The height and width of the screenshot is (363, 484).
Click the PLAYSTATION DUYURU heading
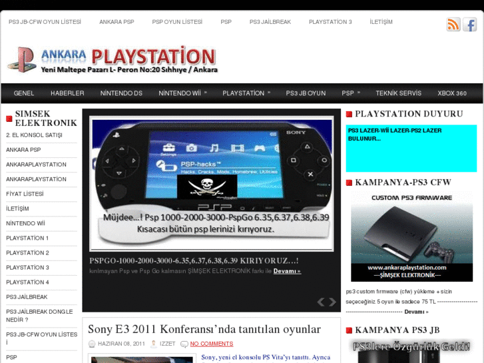click(x=409, y=114)
